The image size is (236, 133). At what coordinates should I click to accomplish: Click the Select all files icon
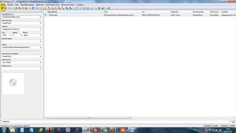point(37,8)
